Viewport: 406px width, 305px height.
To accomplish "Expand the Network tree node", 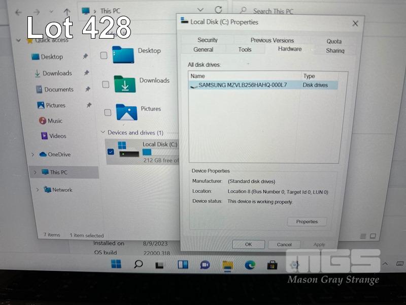I will pyautogui.click(x=37, y=190).
